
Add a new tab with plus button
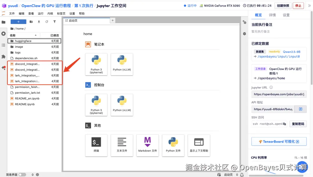112,20
